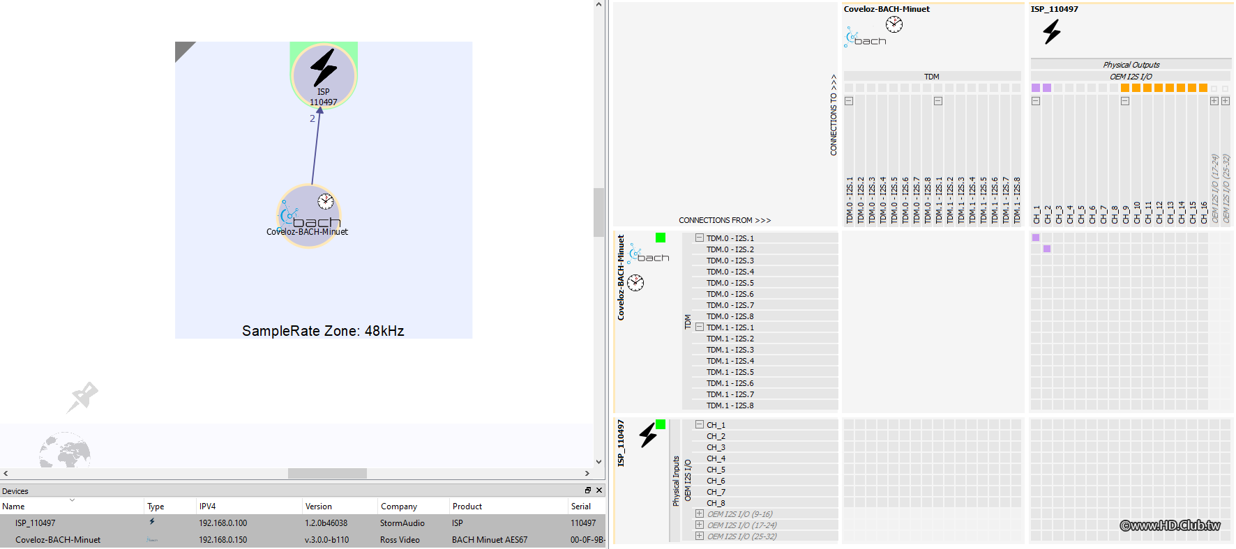
Task: Click the clock icon in Coveloz-BACH-Minuet row header
Action: [x=635, y=282]
